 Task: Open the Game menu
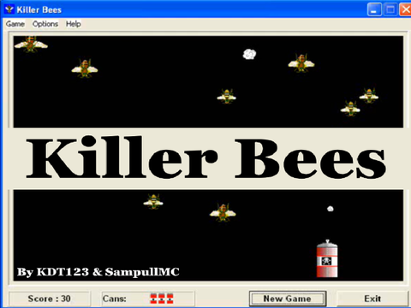pyautogui.click(x=15, y=24)
